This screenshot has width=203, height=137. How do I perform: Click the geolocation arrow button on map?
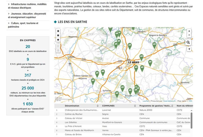[x=189, y=49]
